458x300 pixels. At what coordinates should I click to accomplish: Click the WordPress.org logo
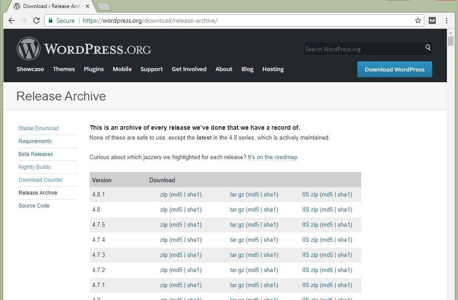84,48
